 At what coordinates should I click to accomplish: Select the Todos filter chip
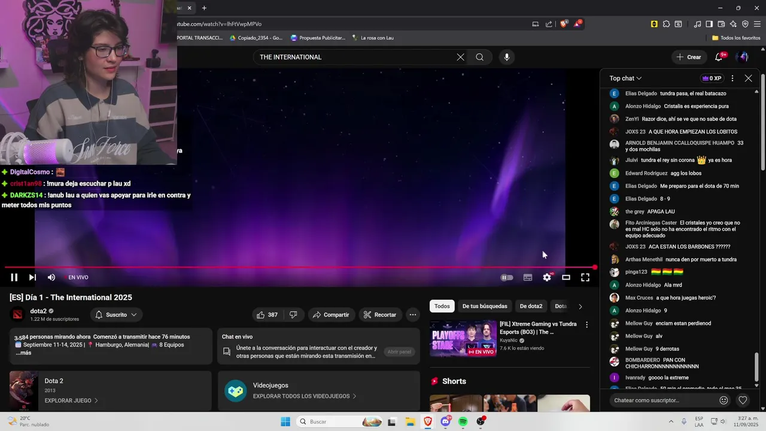(442, 306)
